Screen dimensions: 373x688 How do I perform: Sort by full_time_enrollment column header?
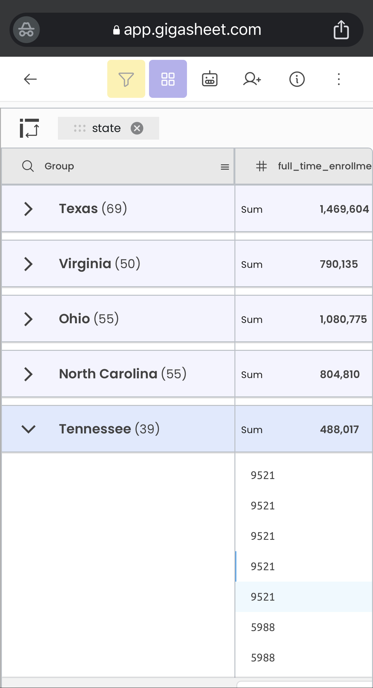324,166
